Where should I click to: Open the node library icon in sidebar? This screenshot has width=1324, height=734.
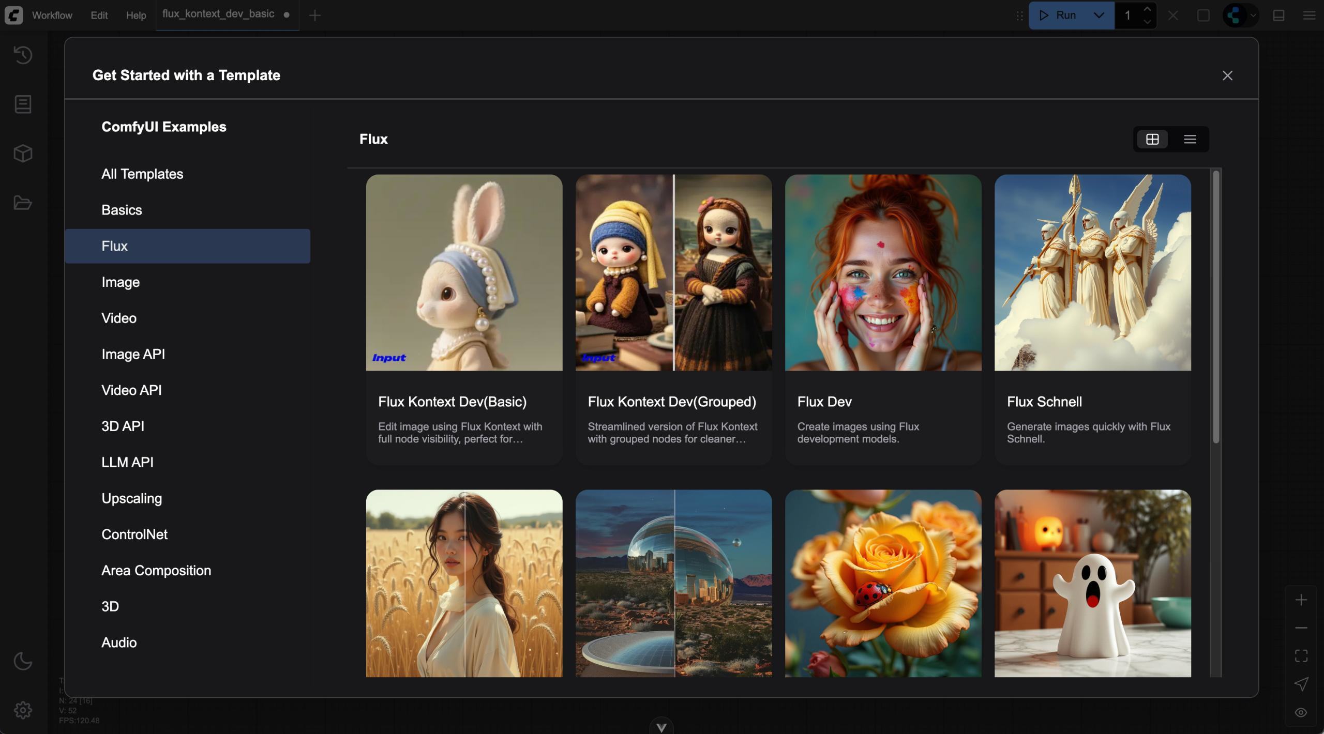pos(23,104)
